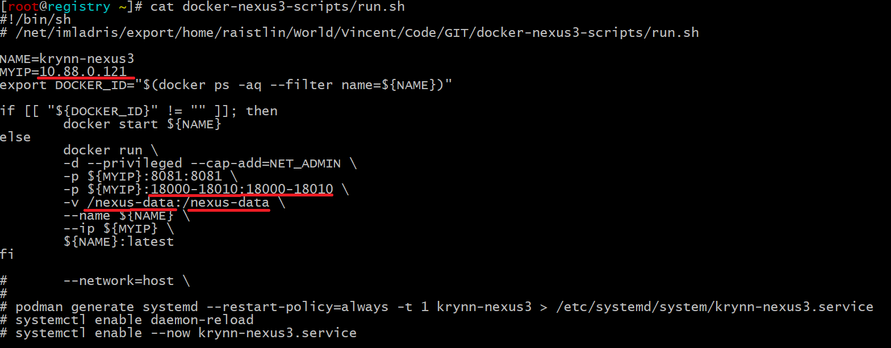Click the else keyword

pos(15,137)
